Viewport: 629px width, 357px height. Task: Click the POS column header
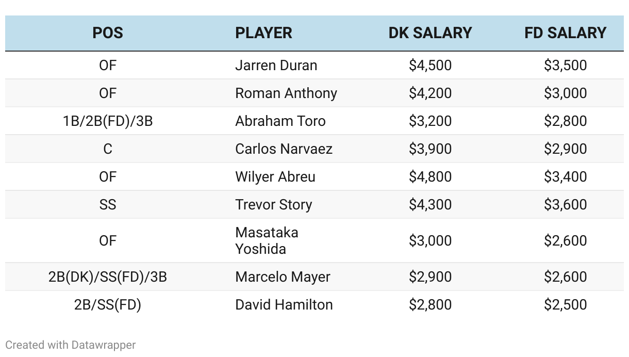coord(108,33)
